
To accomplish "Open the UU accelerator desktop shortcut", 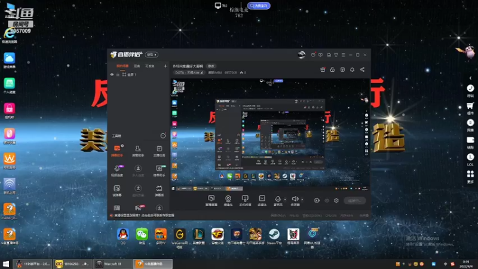I will [x=312, y=238].
